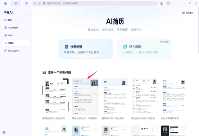199x136 pixels.
Task: Open AI PPT in the sidebar
Action: click(16, 35)
